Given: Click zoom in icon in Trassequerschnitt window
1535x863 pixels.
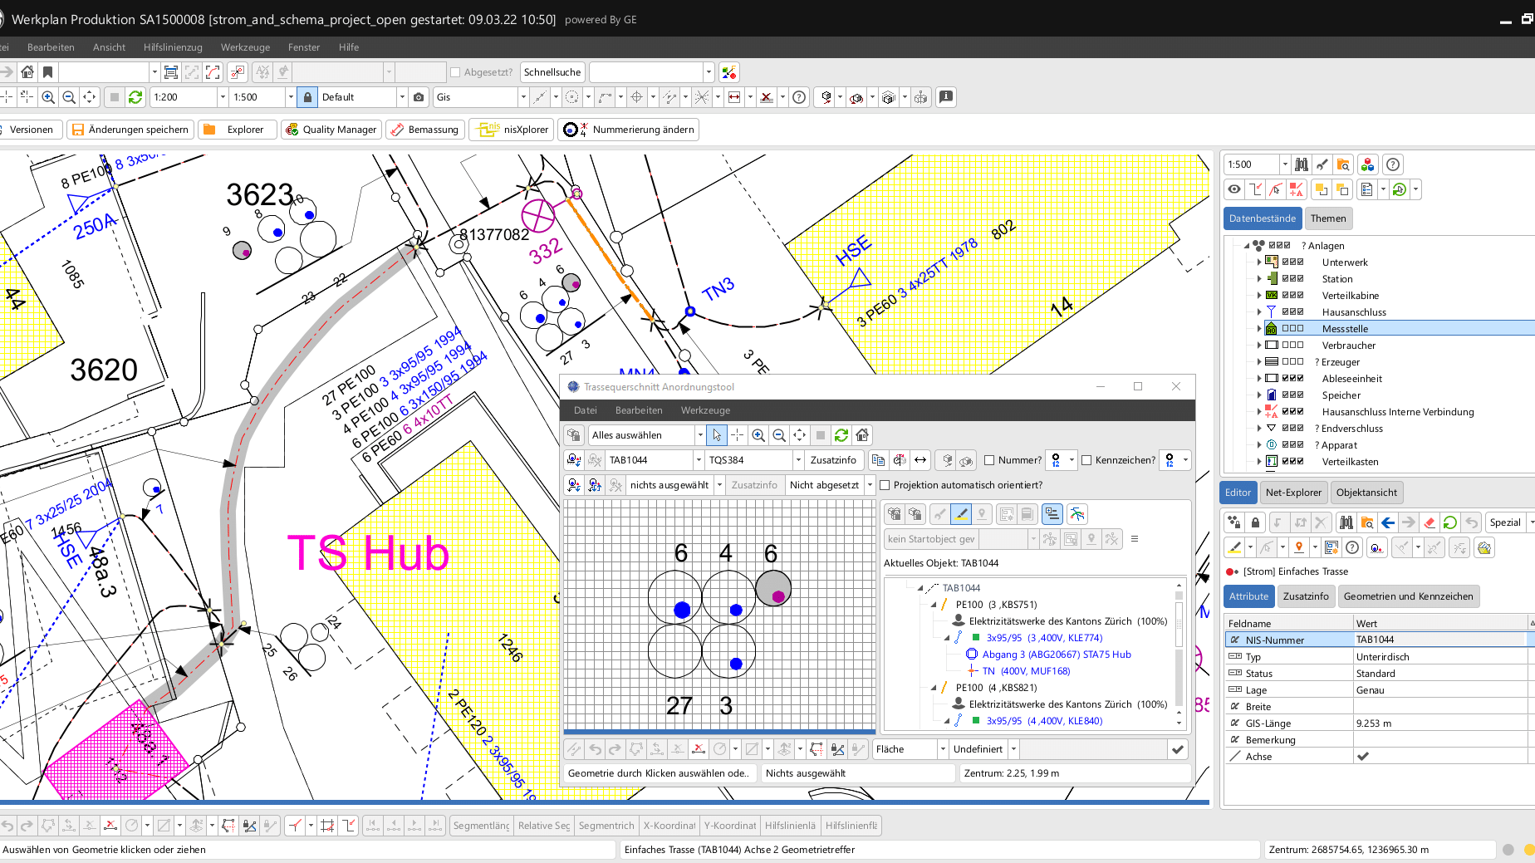Looking at the screenshot, I should pos(758,435).
